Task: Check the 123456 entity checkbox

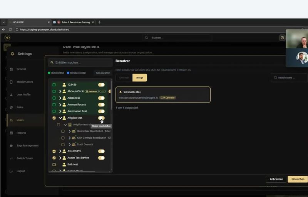Action: 54,85
